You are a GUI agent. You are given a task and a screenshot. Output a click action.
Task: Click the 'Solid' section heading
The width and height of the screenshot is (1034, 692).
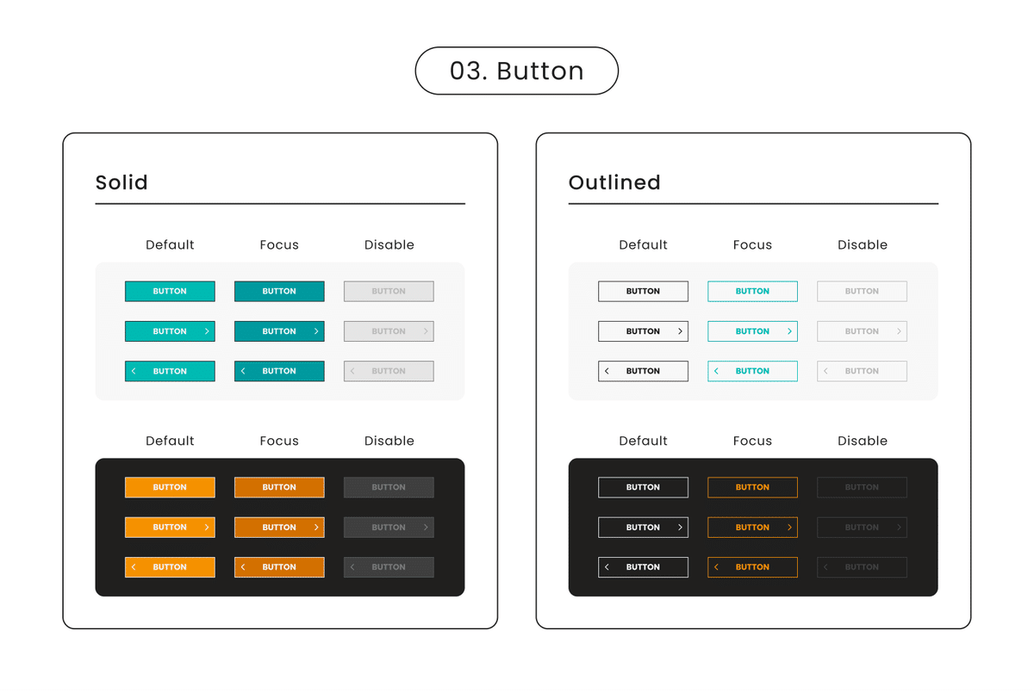[121, 182]
